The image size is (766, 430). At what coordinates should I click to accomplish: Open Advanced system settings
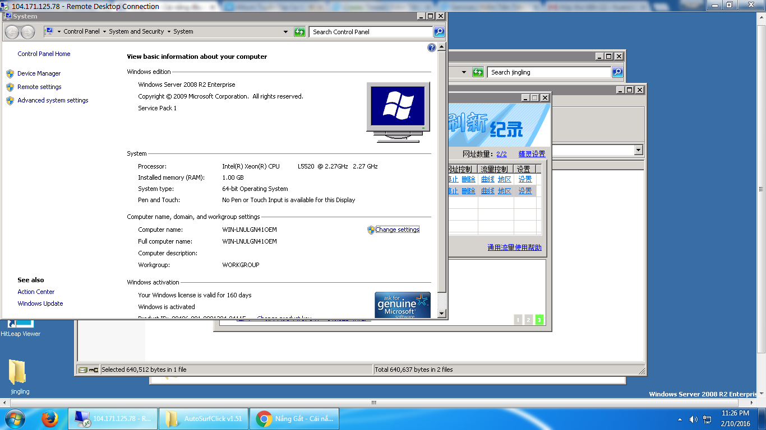[x=53, y=100]
